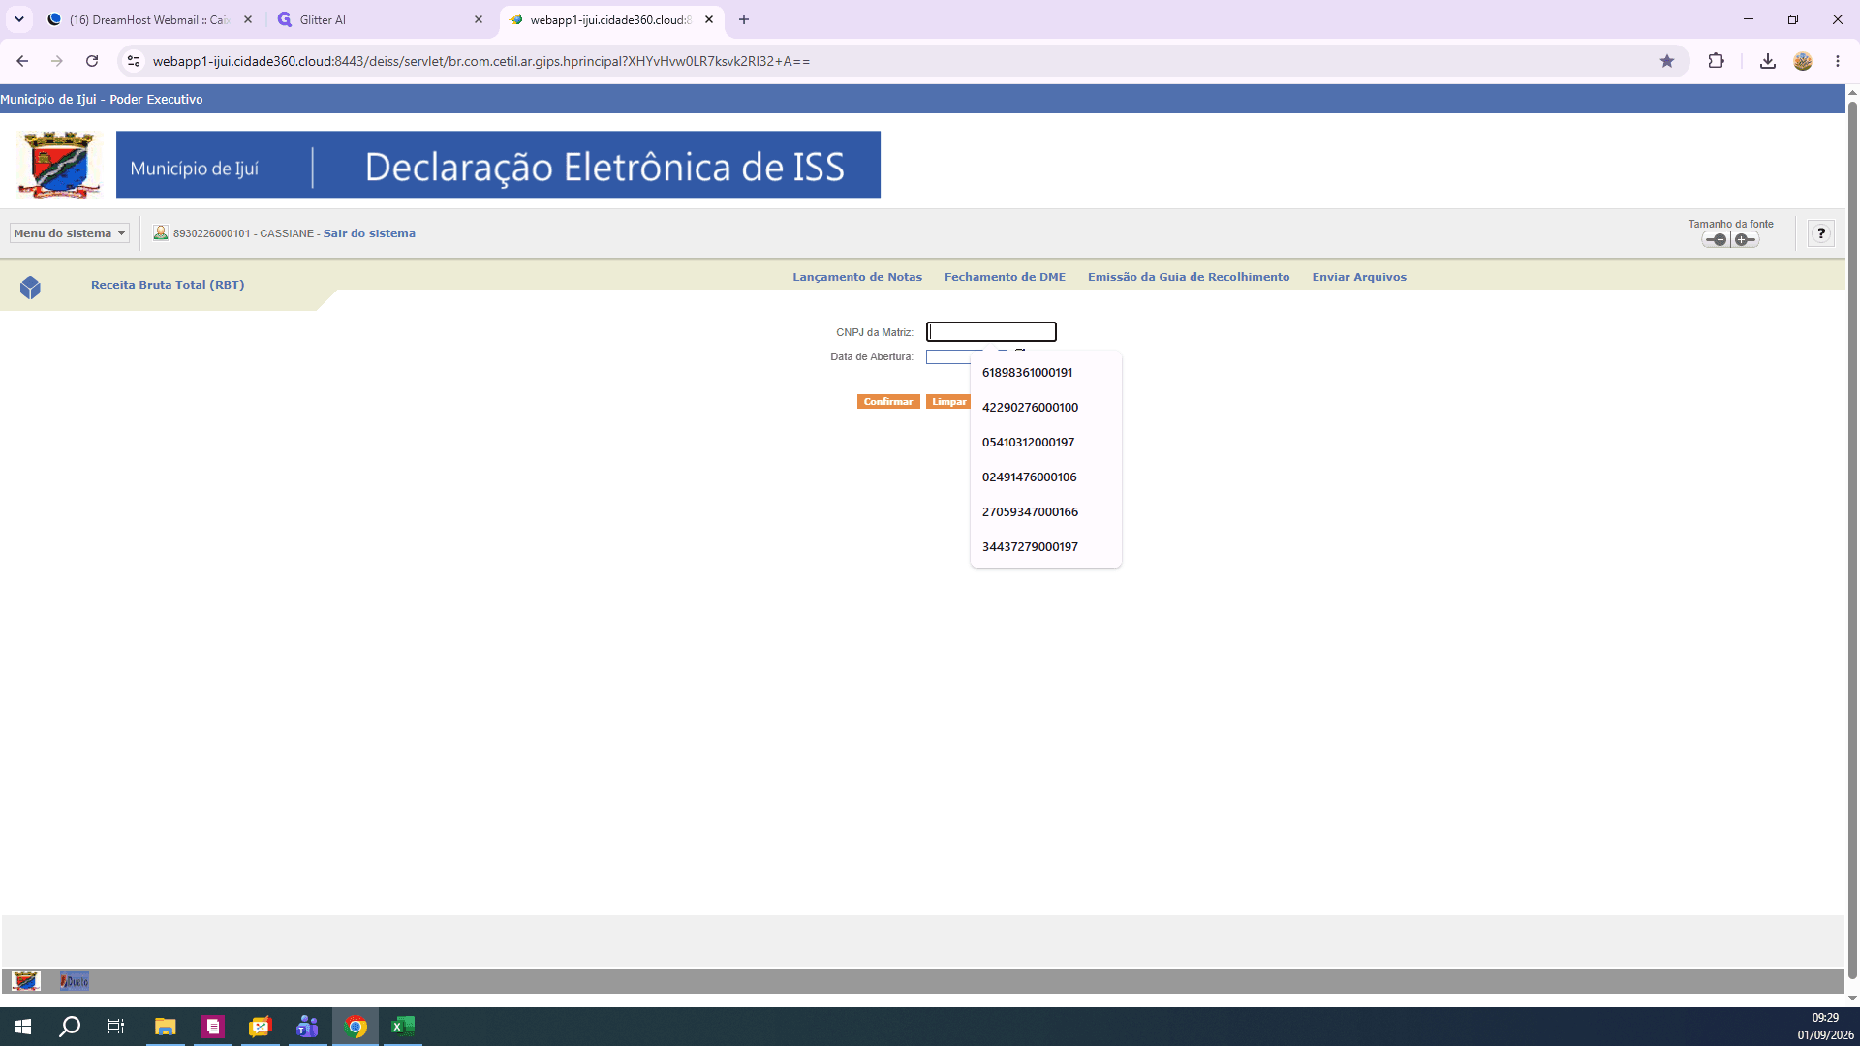Open File Explorer from the taskbar
This screenshot has width=1860, height=1046.
click(166, 1027)
